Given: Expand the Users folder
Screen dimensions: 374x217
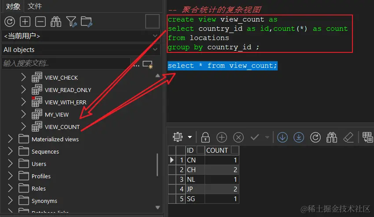Looking at the screenshot, I should [x=10, y=164].
